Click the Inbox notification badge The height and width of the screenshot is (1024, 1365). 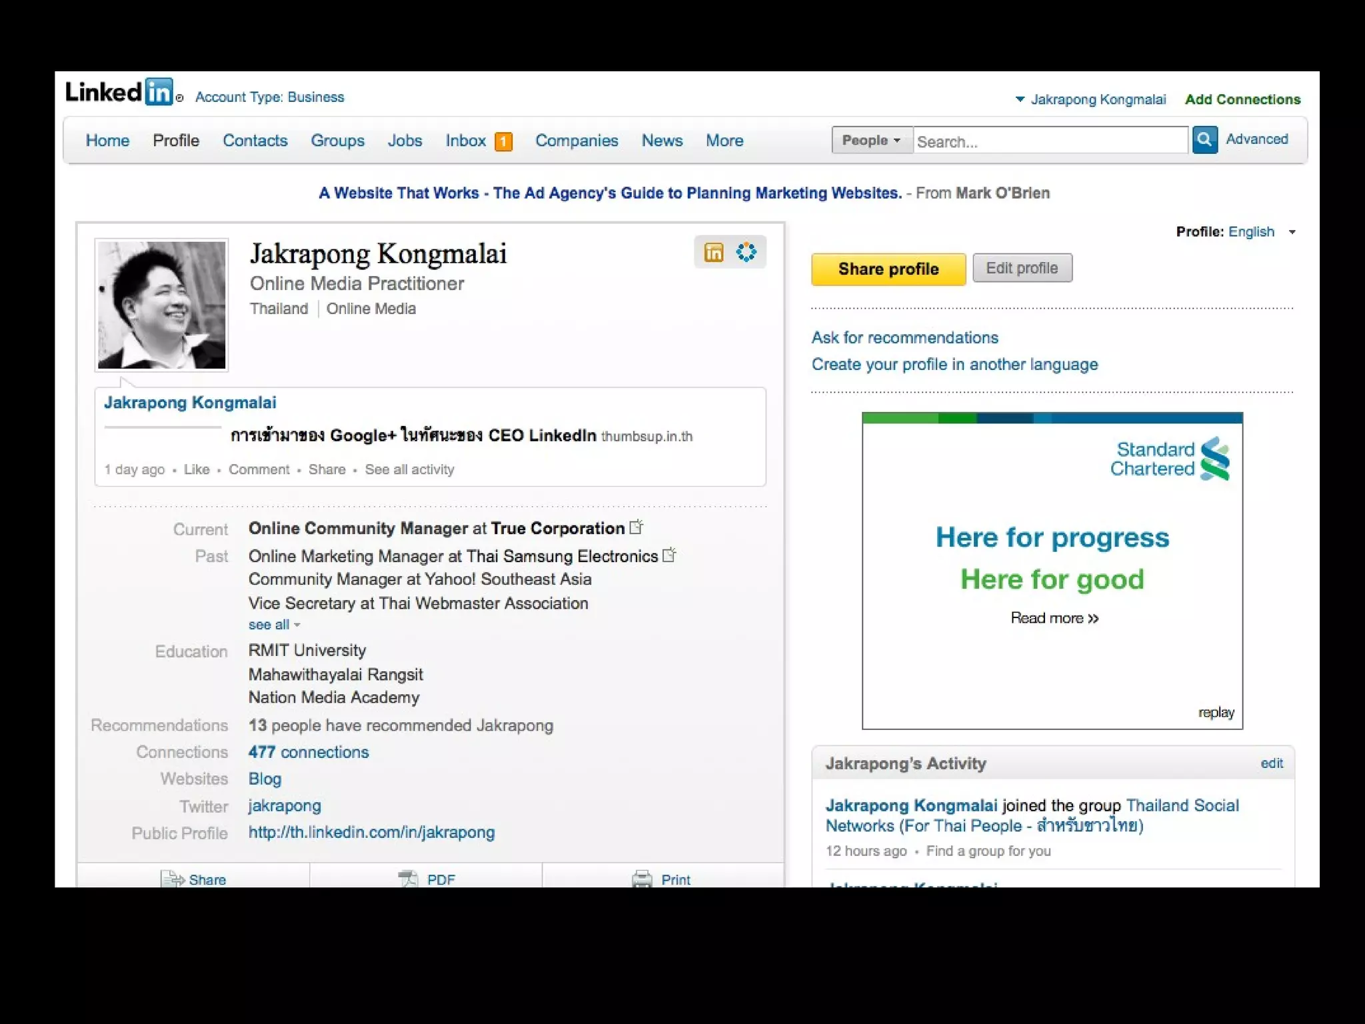tap(503, 141)
